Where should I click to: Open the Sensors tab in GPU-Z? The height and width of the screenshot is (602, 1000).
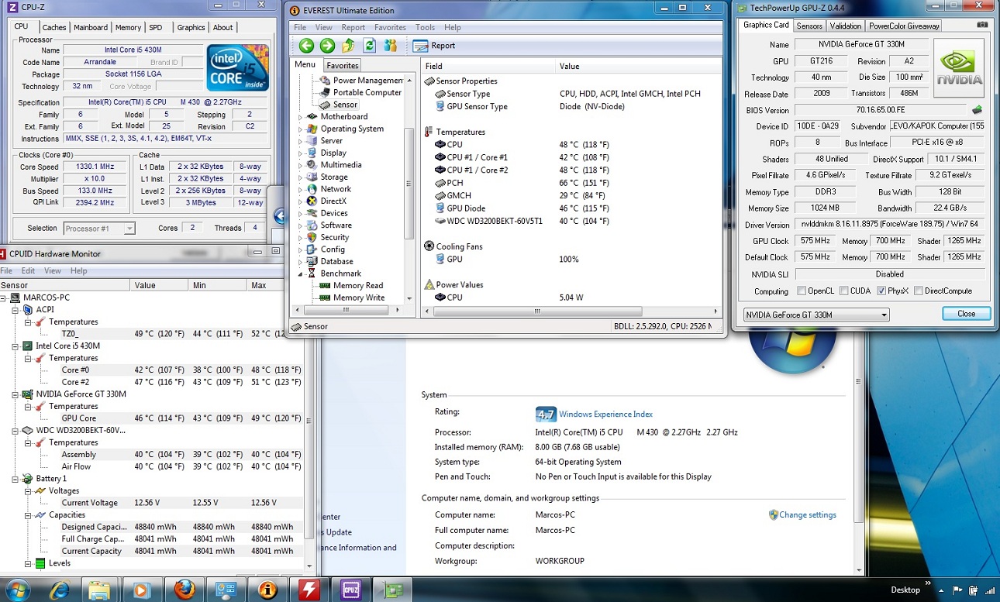coord(809,26)
